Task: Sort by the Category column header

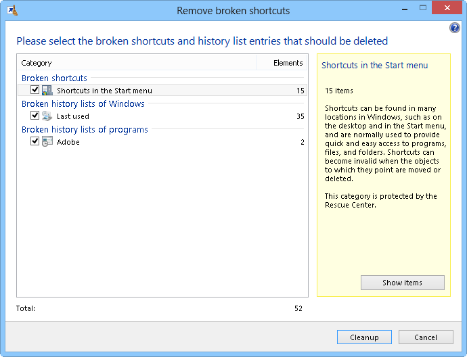Action: pos(135,63)
